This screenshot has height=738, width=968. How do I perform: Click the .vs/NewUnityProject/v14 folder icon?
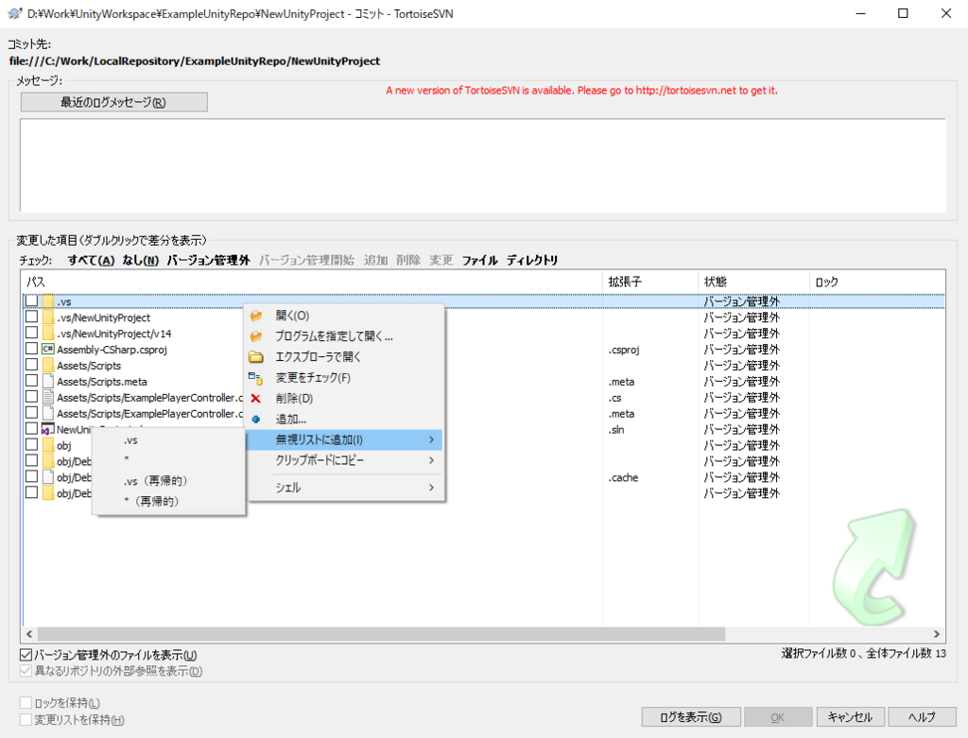pyautogui.click(x=48, y=334)
